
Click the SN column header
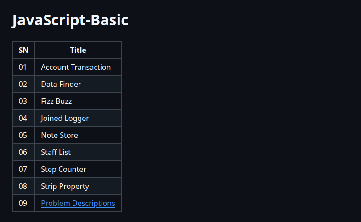point(23,50)
